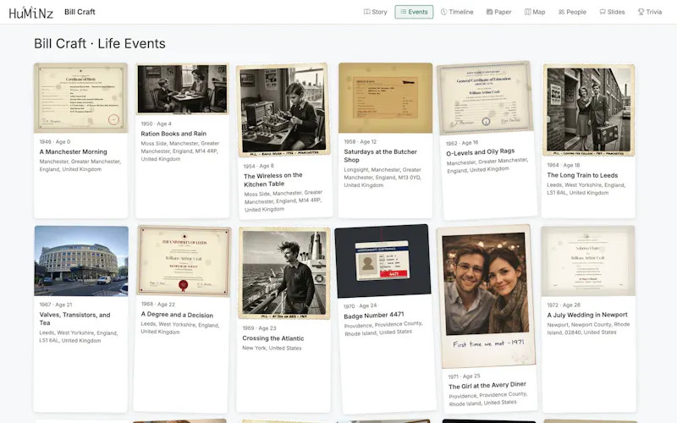The image size is (677, 423).
Task: Open the round building photo for Valves, Transistors
Action: pos(81,261)
